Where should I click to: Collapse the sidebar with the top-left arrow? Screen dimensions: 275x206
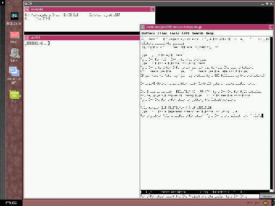coord(3,3)
